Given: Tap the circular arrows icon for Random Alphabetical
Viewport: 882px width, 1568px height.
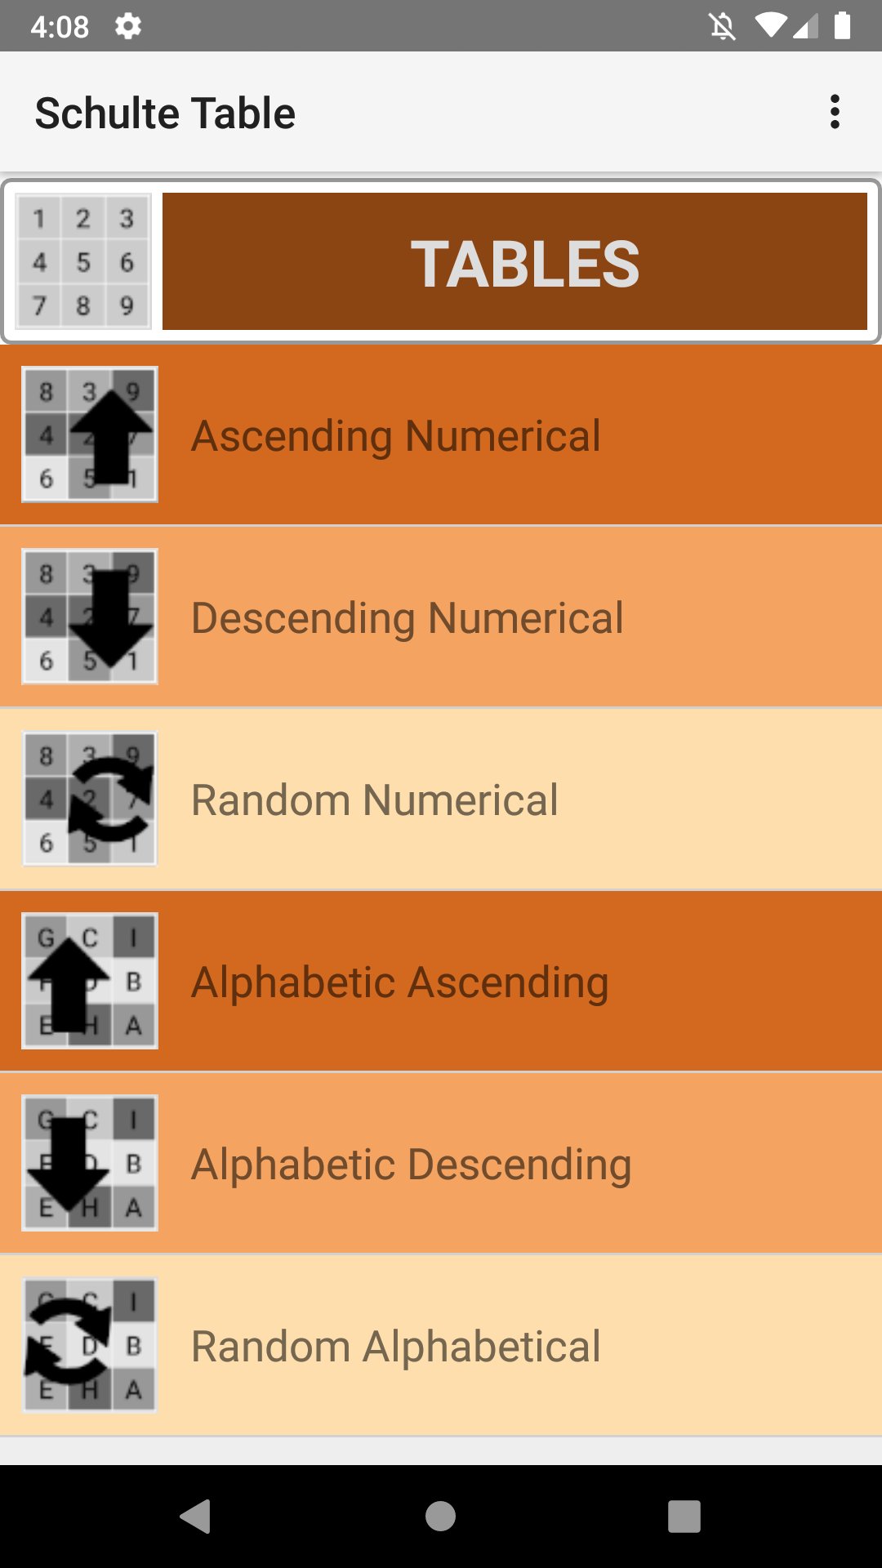Looking at the screenshot, I should [x=90, y=1344].
